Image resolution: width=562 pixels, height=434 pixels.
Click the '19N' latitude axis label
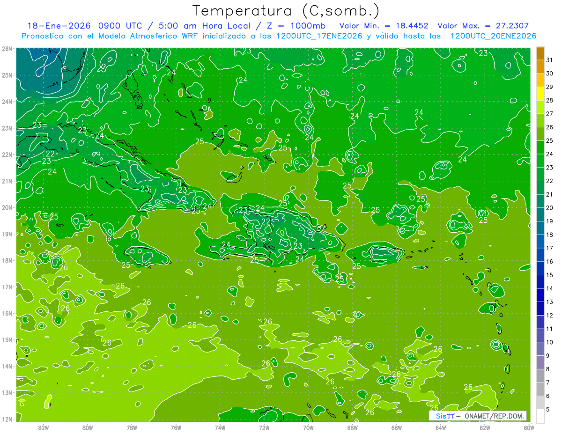(7, 234)
